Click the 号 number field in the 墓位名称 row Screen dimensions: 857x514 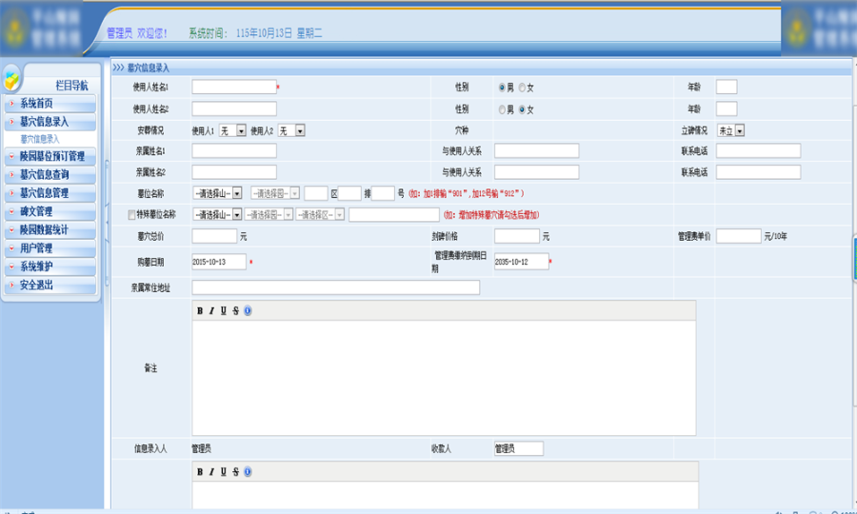(x=383, y=193)
